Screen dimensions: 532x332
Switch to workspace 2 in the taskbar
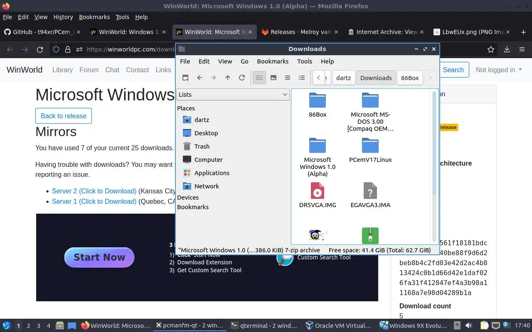pyautogui.click(x=28, y=326)
